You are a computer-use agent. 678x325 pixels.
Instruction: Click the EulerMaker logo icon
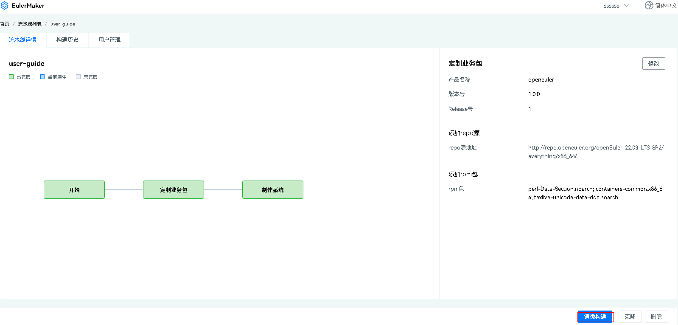point(5,6)
